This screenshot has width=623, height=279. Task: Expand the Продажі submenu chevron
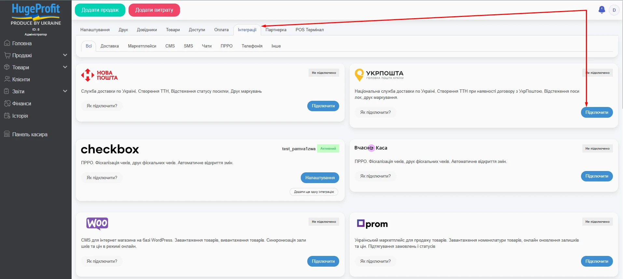click(x=65, y=55)
